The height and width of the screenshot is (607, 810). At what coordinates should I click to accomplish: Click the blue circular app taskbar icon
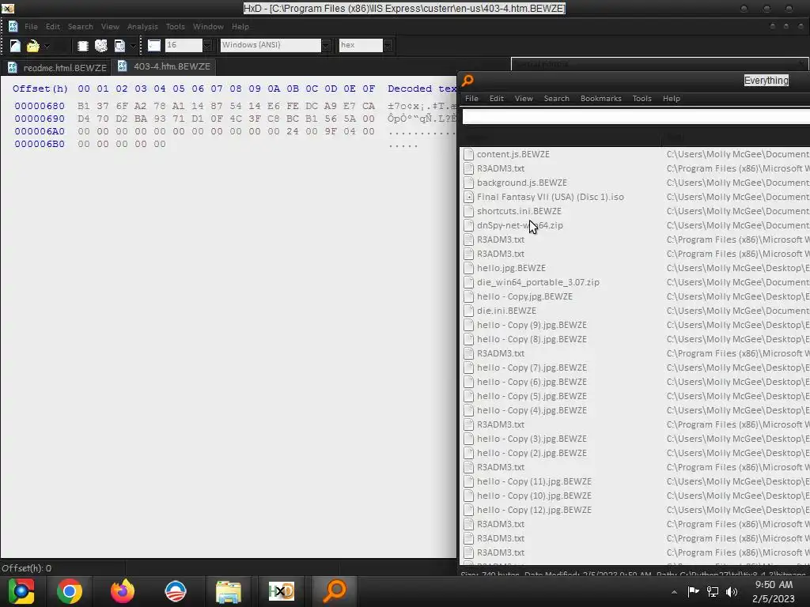tap(176, 591)
